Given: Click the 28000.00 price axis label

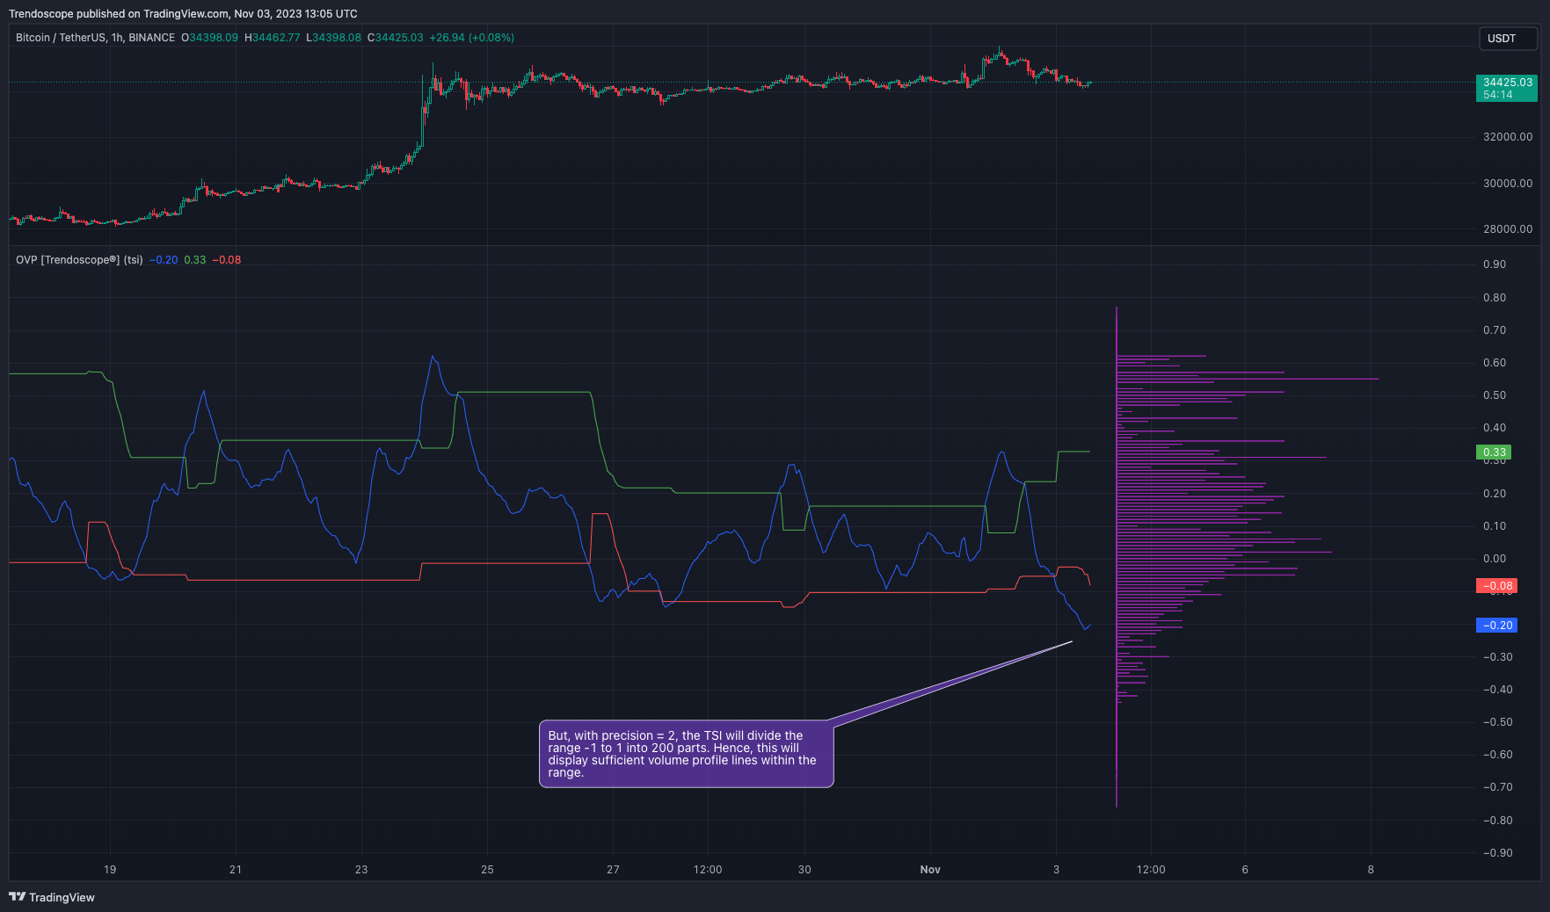Looking at the screenshot, I should (x=1507, y=229).
